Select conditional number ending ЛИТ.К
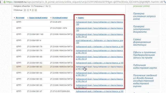Image resolution: width=166 pixels, height=93 pixels. (61, 85)
